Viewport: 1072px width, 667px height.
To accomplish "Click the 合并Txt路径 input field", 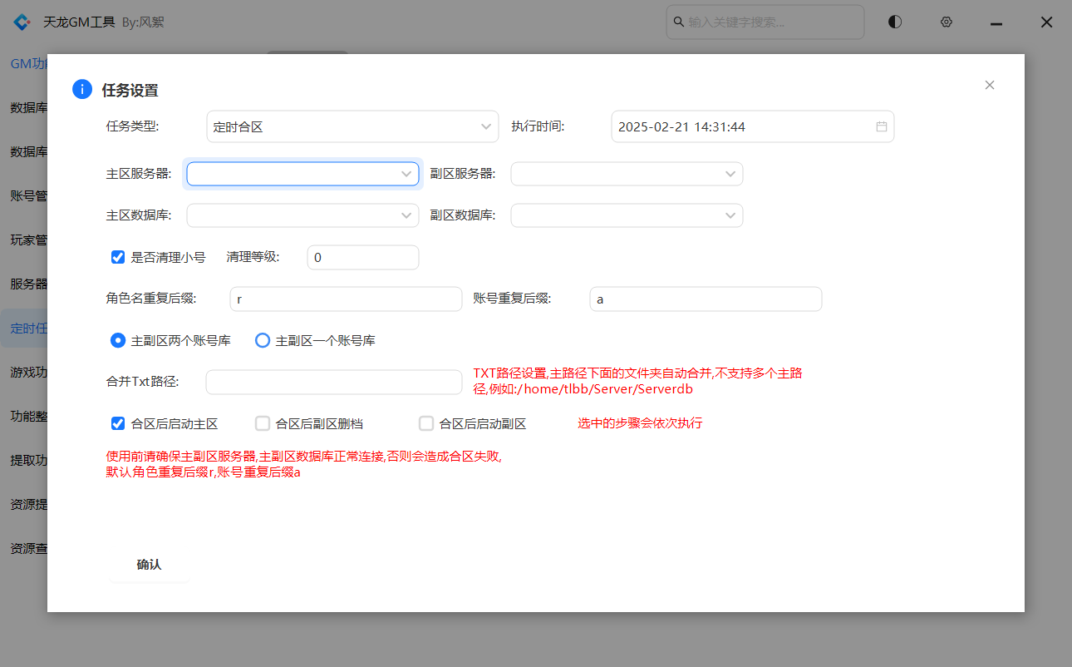I will (333, 382).
